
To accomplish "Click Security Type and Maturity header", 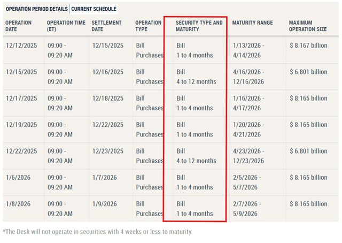I will 199,26.
